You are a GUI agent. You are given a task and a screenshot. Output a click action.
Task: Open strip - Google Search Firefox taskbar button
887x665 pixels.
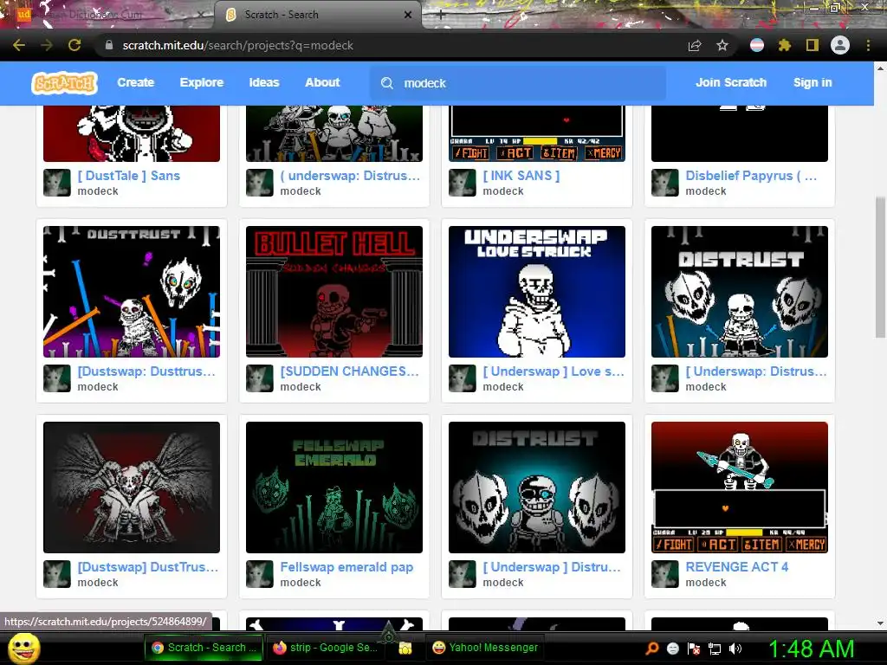326,648
